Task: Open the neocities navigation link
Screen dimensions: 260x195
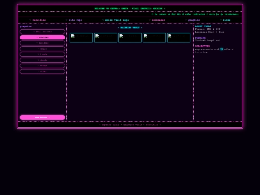Action: [x=38, y=20]
